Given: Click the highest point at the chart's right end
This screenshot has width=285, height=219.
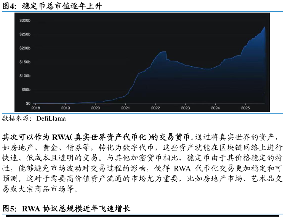Looking at the screenshot, I should point(264,27).
